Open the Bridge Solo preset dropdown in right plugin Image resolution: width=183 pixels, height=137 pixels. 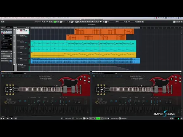point(144,76)
